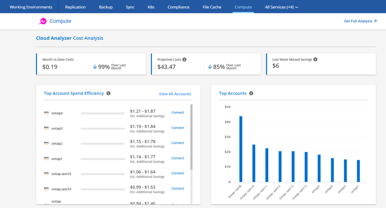Click the ontap1 chart bar
Image resolution: width=386 pixels, height=208 pixels.
[x=358, y=171]
